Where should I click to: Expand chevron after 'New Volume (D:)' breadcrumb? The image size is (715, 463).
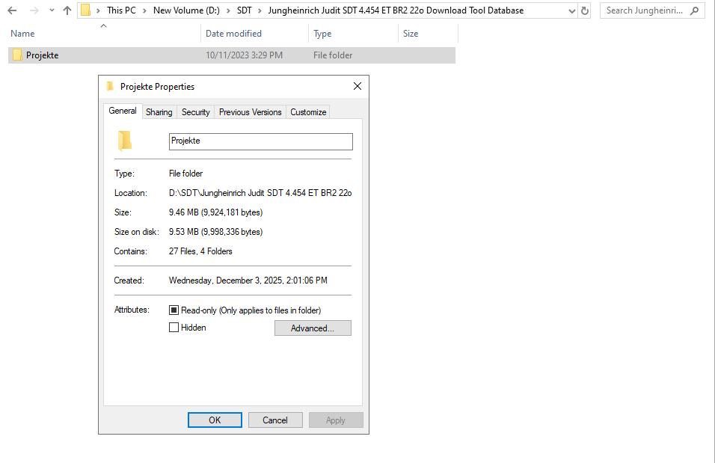[x=228, y=10]
